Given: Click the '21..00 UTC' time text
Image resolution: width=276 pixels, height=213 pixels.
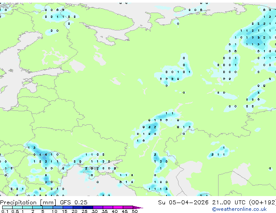Looking at the screenshot, I should (x=229, y=203).
